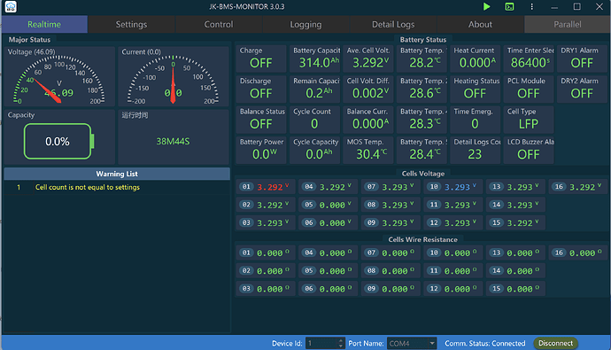Open the Detail Logs tab
This screenshot has width=611, height=350.
pyautogui.click(x=393, y=24)
